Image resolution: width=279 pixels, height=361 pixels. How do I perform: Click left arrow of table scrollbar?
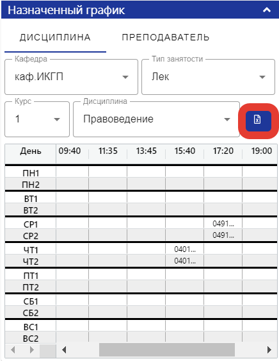(x=65, y=350)
